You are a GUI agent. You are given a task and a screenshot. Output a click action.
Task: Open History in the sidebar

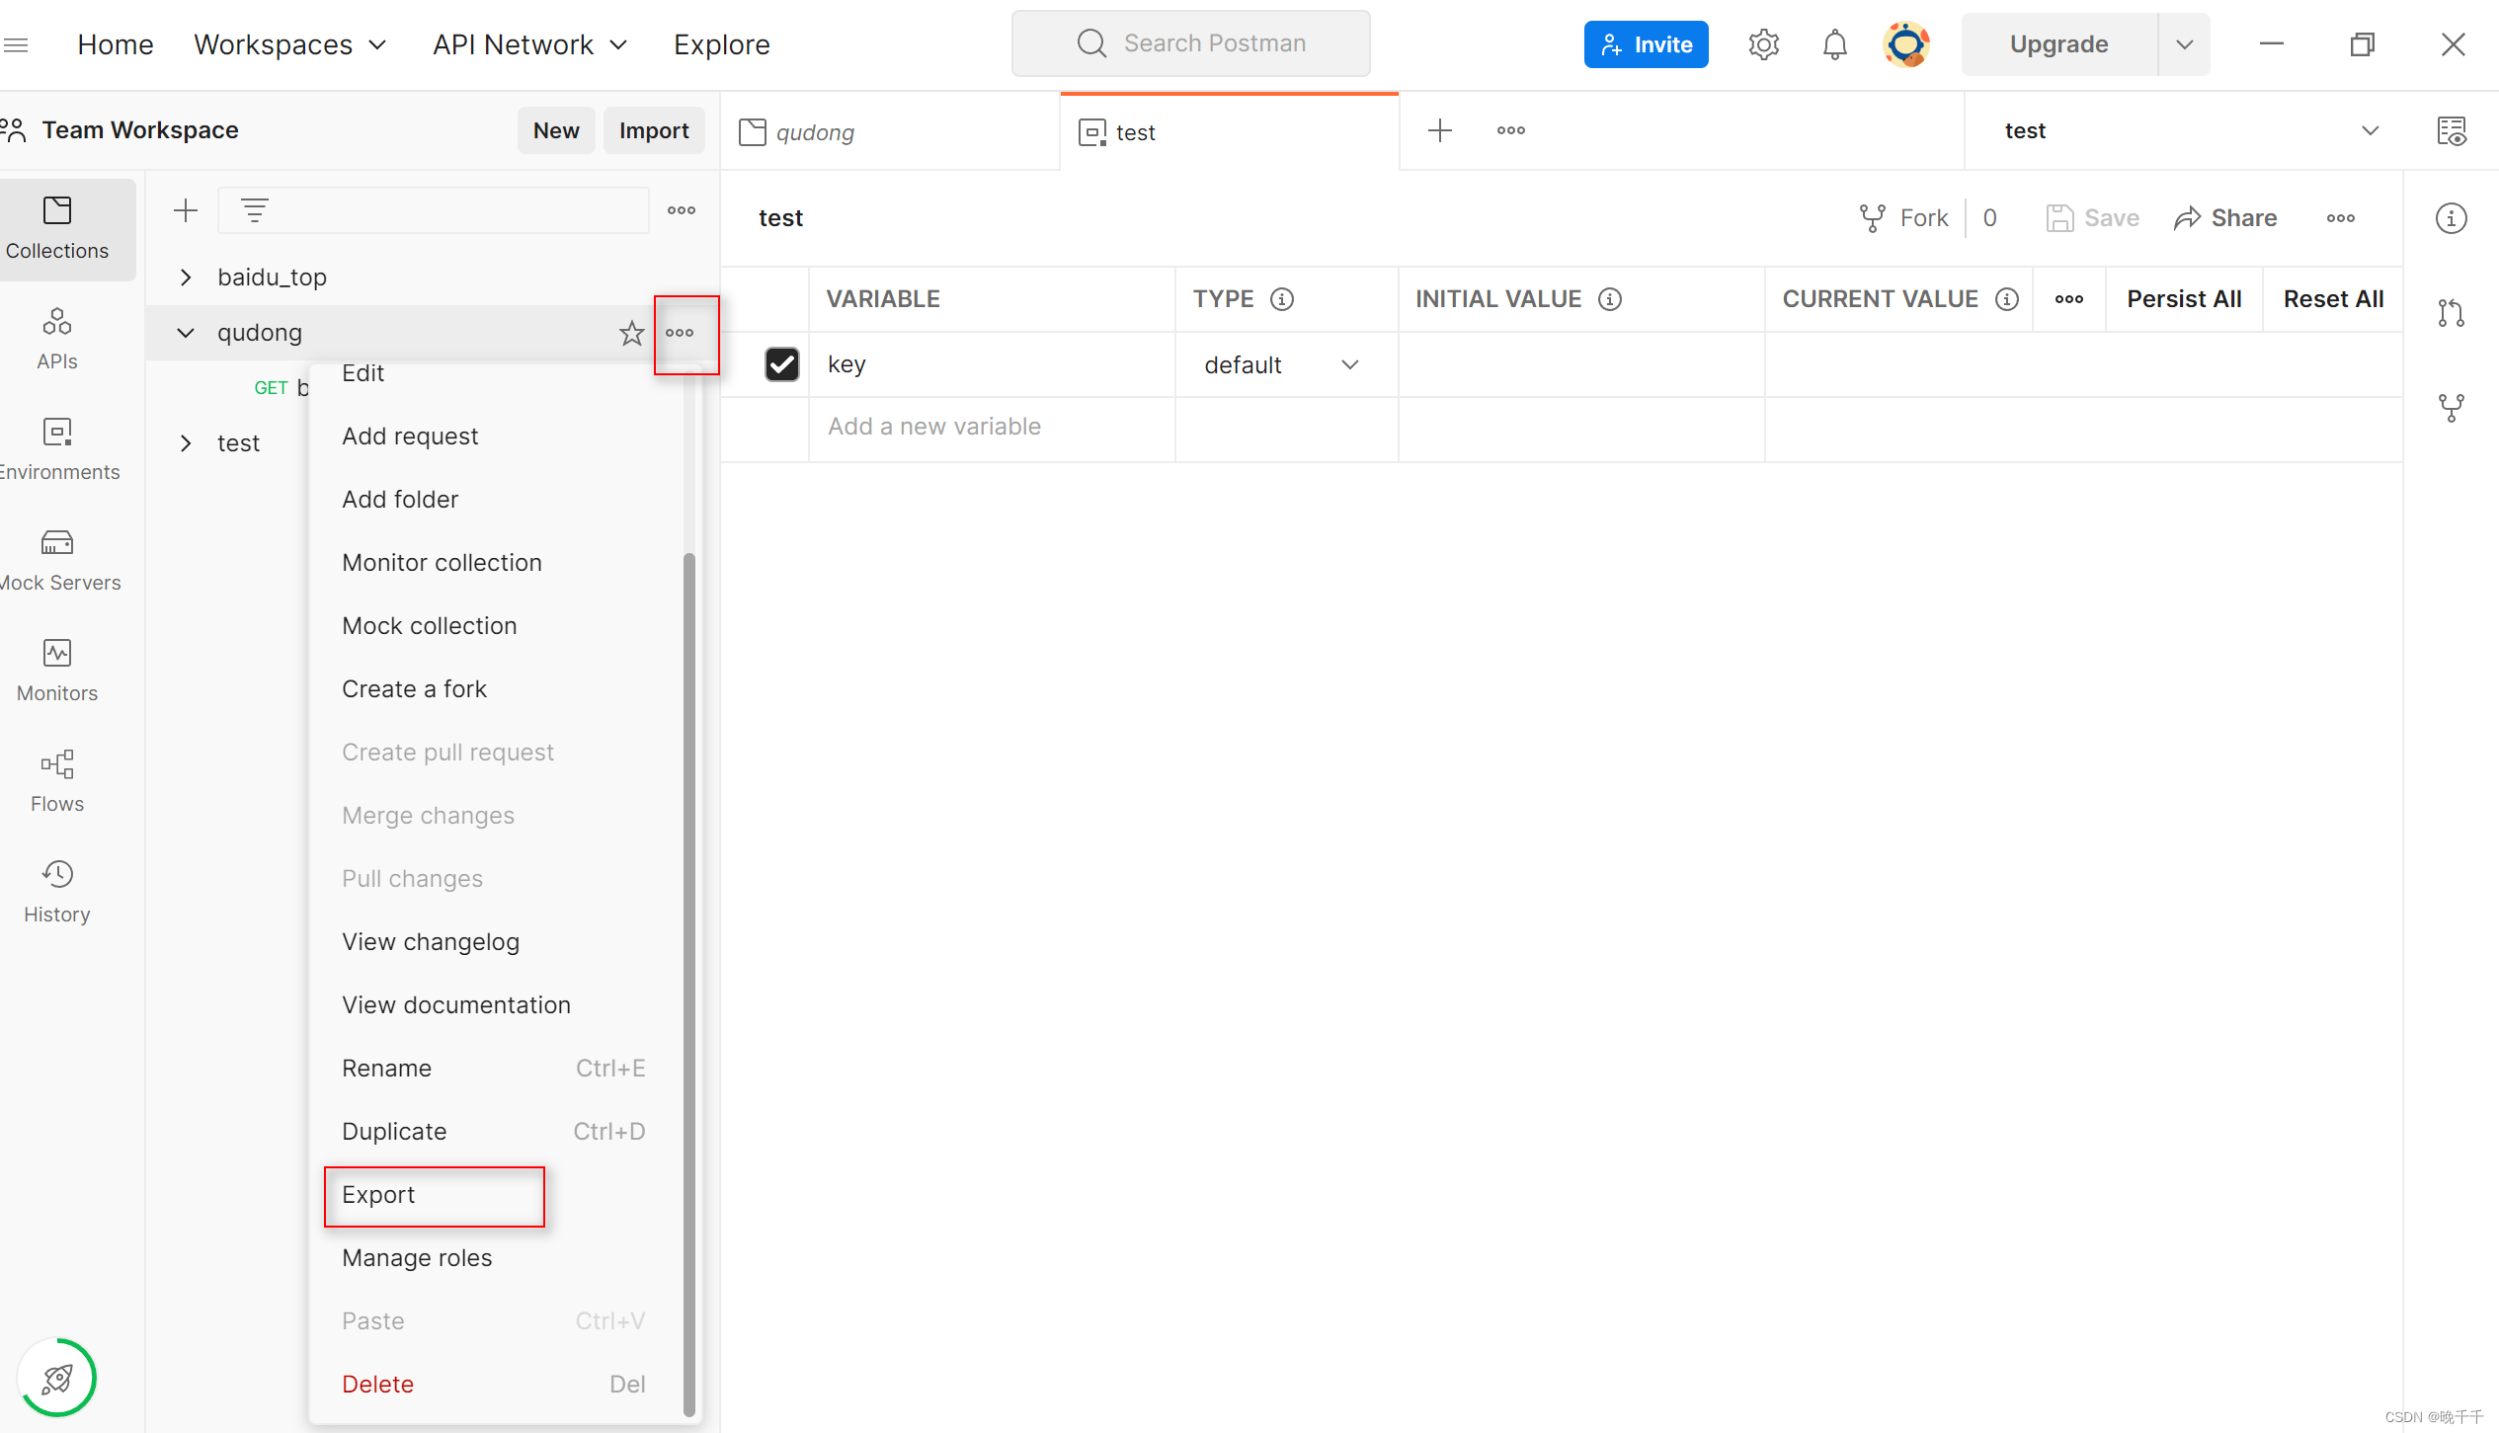point(57,893)
